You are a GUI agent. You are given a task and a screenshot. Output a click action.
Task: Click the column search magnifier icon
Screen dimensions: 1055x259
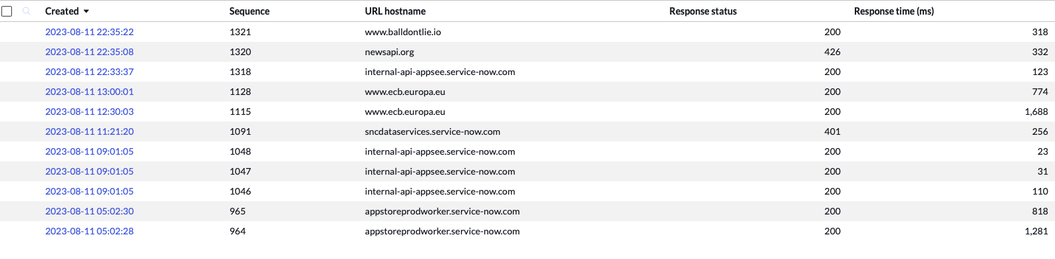[x=27, y=11]
